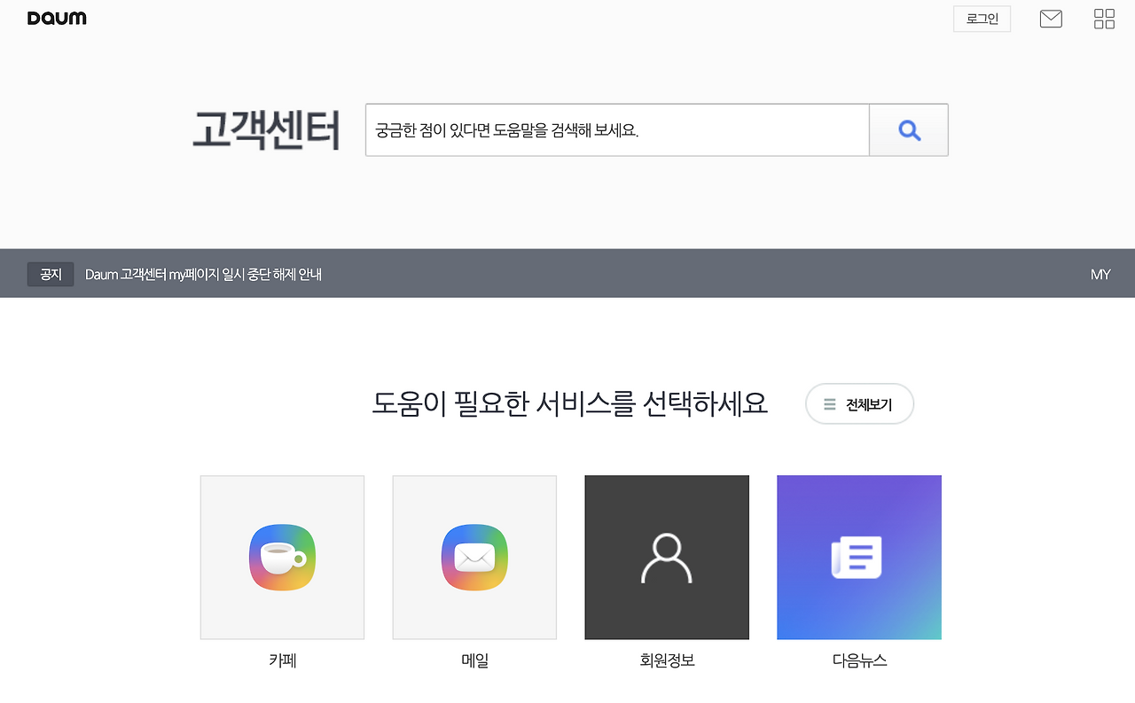This screenshot has width=1135, height=703.
Task: Click the 카페 service tile thumbnail
Action: tap(282, 557)
